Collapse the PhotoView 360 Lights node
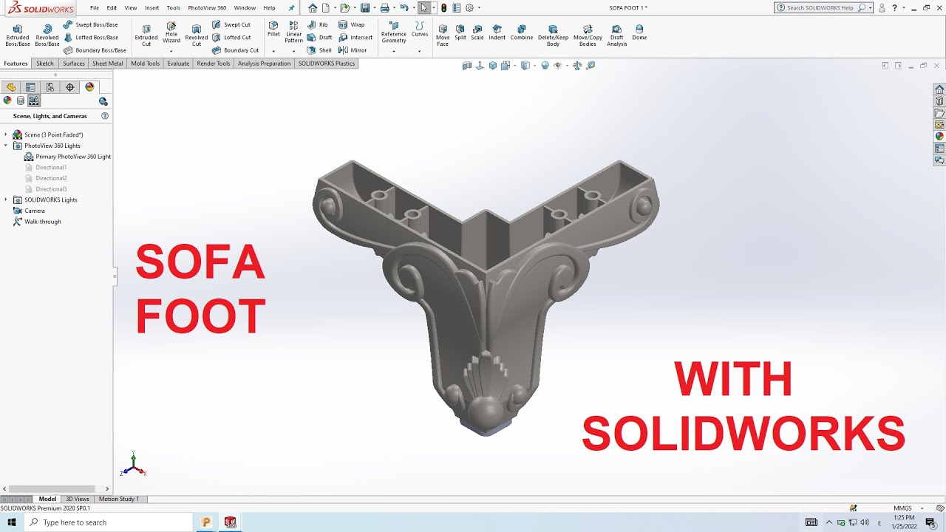 6,146
